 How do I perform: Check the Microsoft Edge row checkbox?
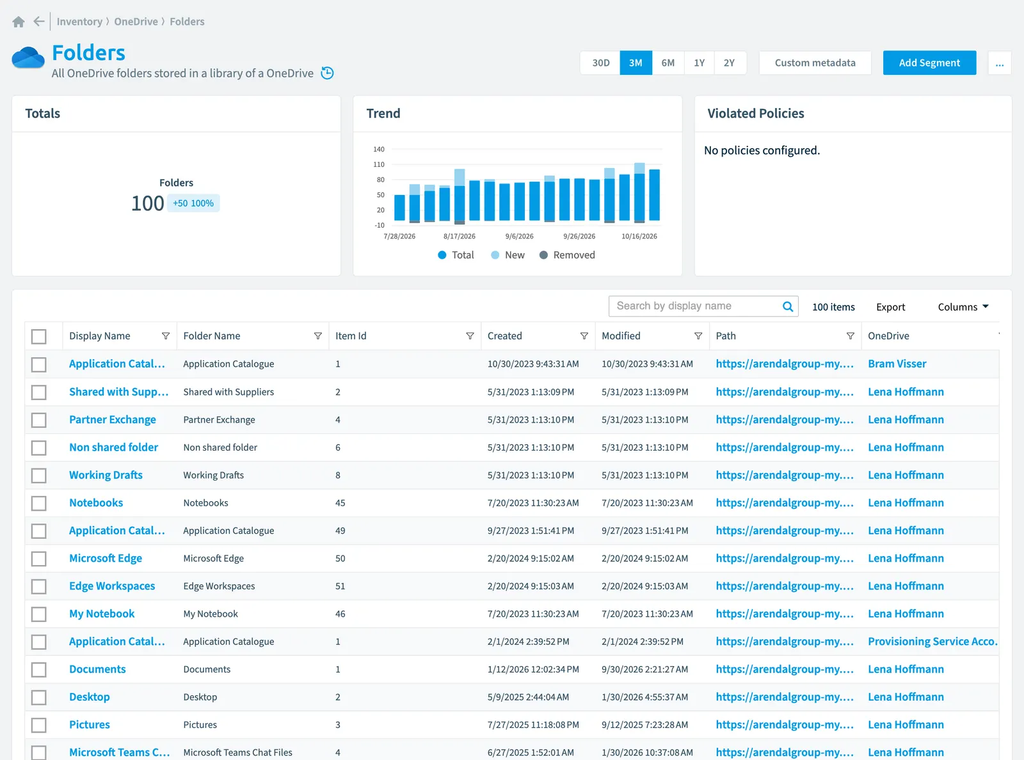click(39, 559)
